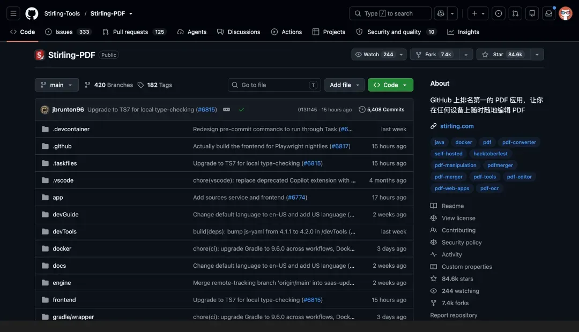Screen dimensions: 579x332
Task: Open the Copilot chat icon
Action: (441, 13)
